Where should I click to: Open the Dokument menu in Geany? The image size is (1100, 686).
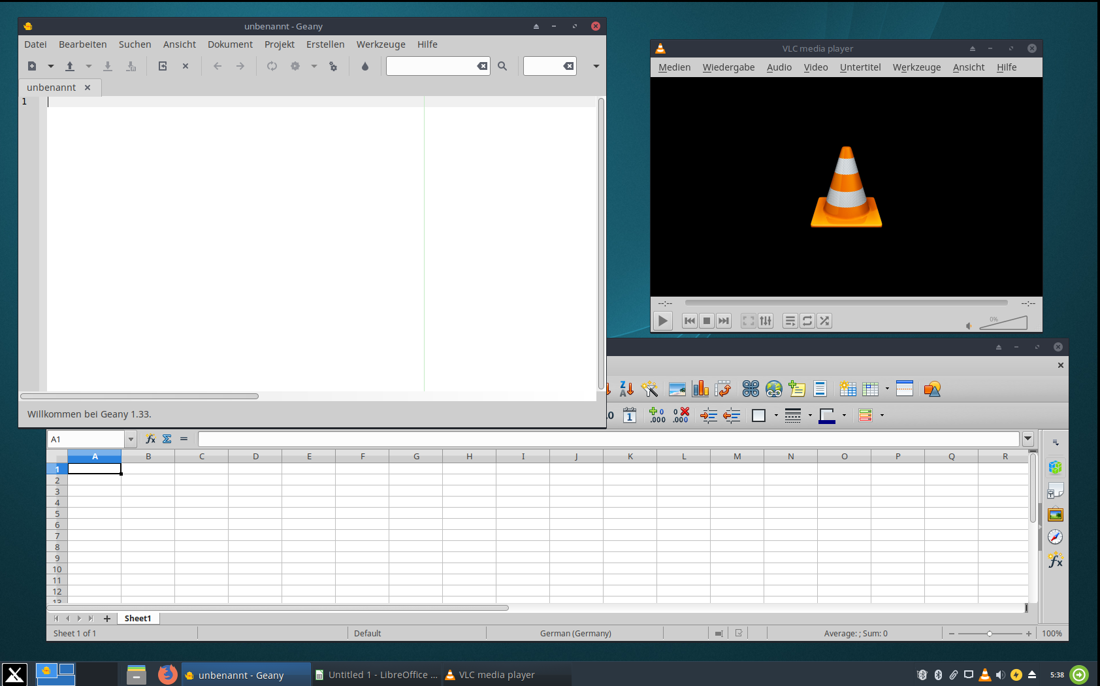coord(230,44)
